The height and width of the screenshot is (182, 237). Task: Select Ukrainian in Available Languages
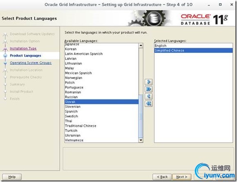point(101,135)
